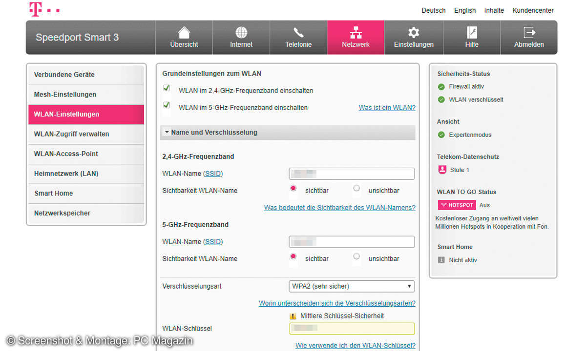Collapse the Name und Verschlüsselung section
The height and width of the screenshot is (351, 586).
tap(288, 132)
